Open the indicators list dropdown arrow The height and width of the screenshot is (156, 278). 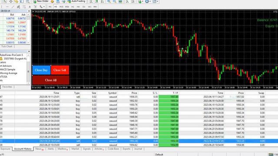142,2
